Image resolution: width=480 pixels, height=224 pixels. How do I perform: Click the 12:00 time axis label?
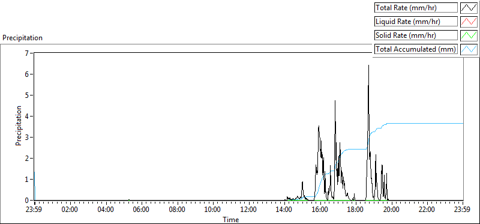[249, 210]
